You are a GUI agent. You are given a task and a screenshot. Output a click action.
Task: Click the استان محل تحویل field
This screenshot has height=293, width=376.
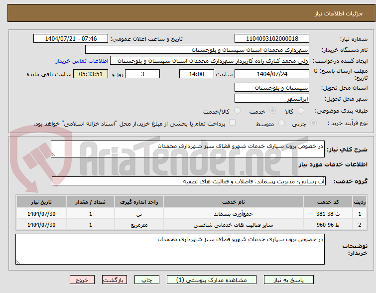click(272, 88)
